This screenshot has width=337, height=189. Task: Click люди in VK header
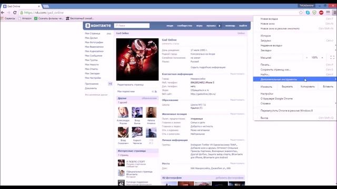click(170, 26)
